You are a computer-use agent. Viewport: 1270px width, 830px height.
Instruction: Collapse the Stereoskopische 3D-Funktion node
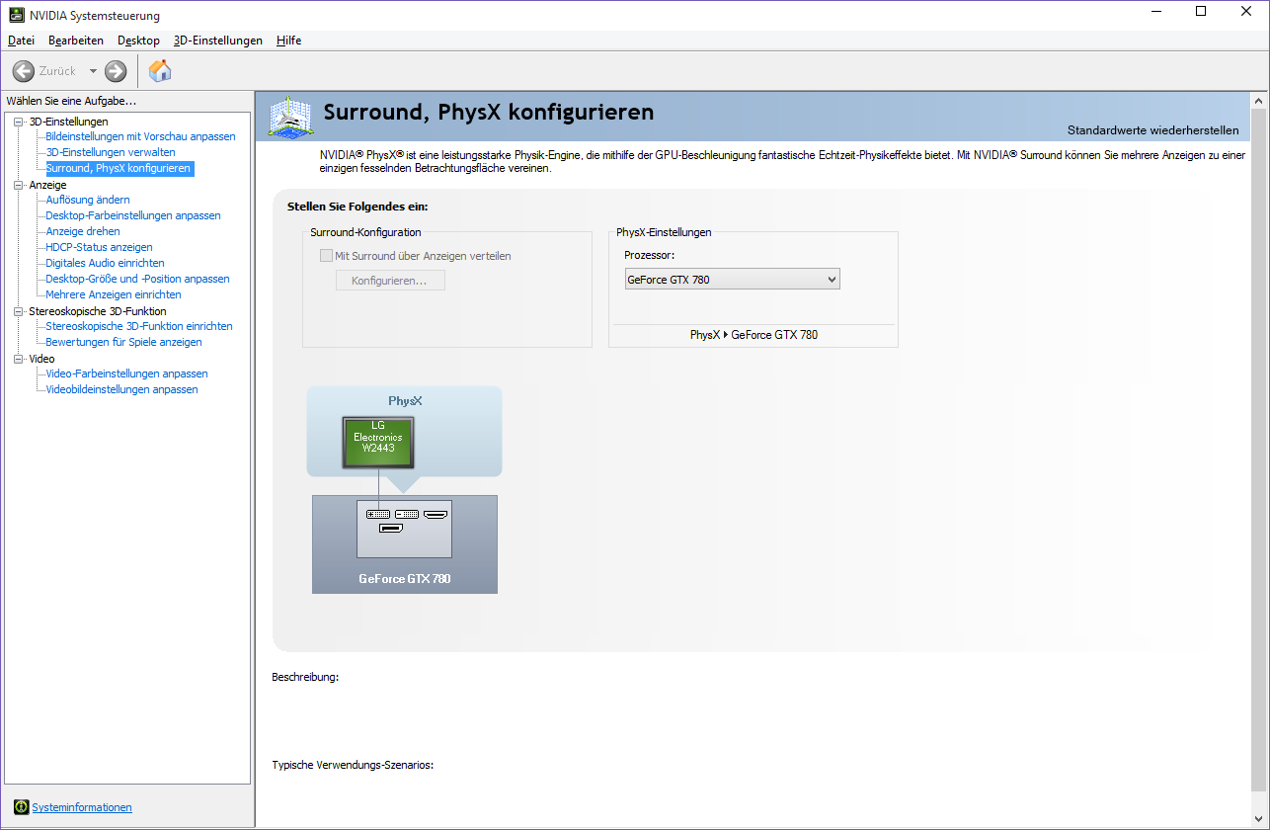pyautogui.click(x=18, y=311)
